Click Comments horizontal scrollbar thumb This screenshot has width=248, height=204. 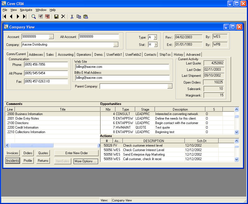click(x=32, y=145)
